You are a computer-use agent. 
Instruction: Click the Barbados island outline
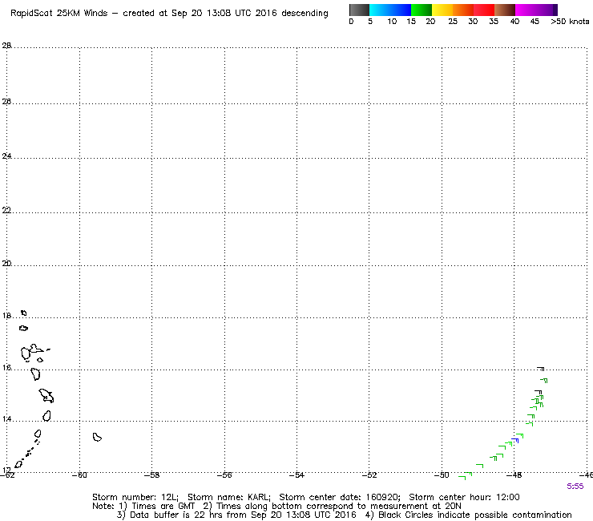point(97,438)
